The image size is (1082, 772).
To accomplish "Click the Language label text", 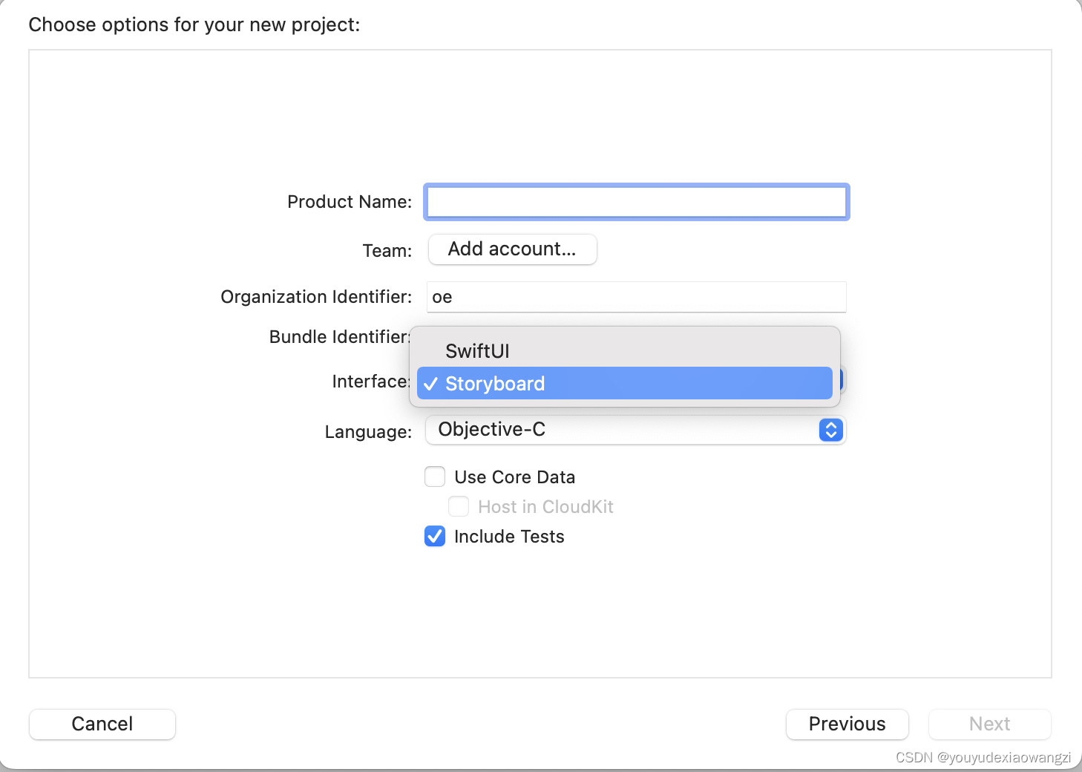I will [367, 432].
